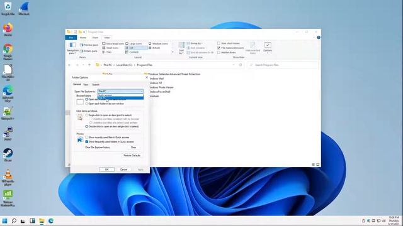The width and height of the screenshot is (403, 226).
Task: Click File Explorer icon on the taskbar
Action: [42, 221]
